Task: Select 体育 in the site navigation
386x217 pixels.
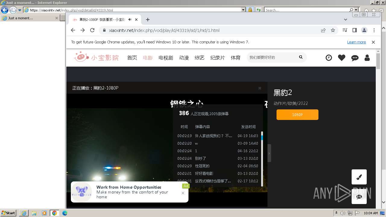Action: tap(236, 58)
